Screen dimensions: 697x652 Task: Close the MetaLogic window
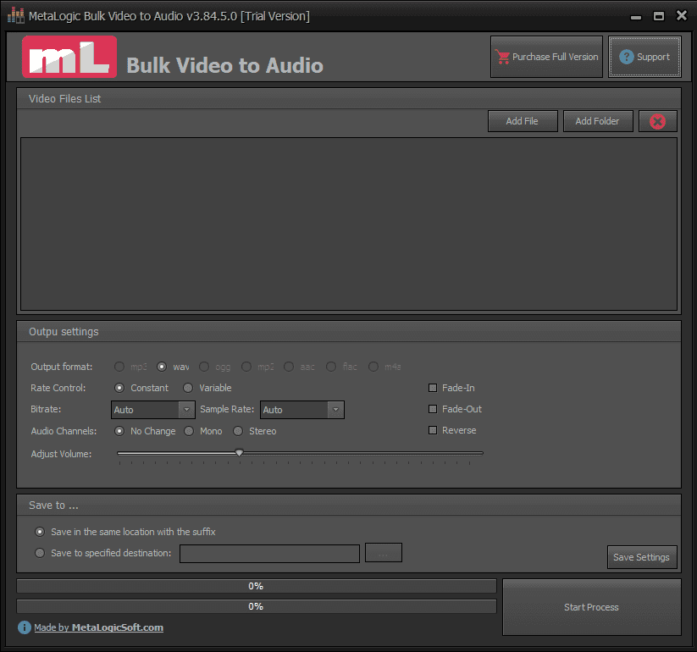682,15
